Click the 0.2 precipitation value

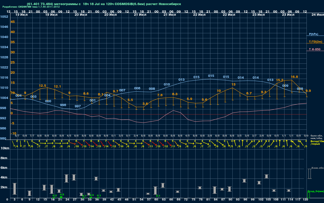pos(54,196)
